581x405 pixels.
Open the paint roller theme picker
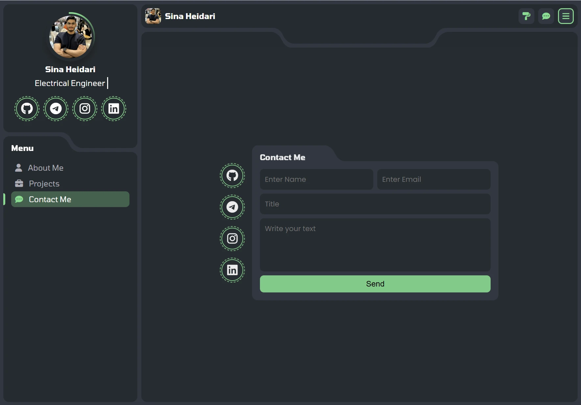click(x=526, y=16)
